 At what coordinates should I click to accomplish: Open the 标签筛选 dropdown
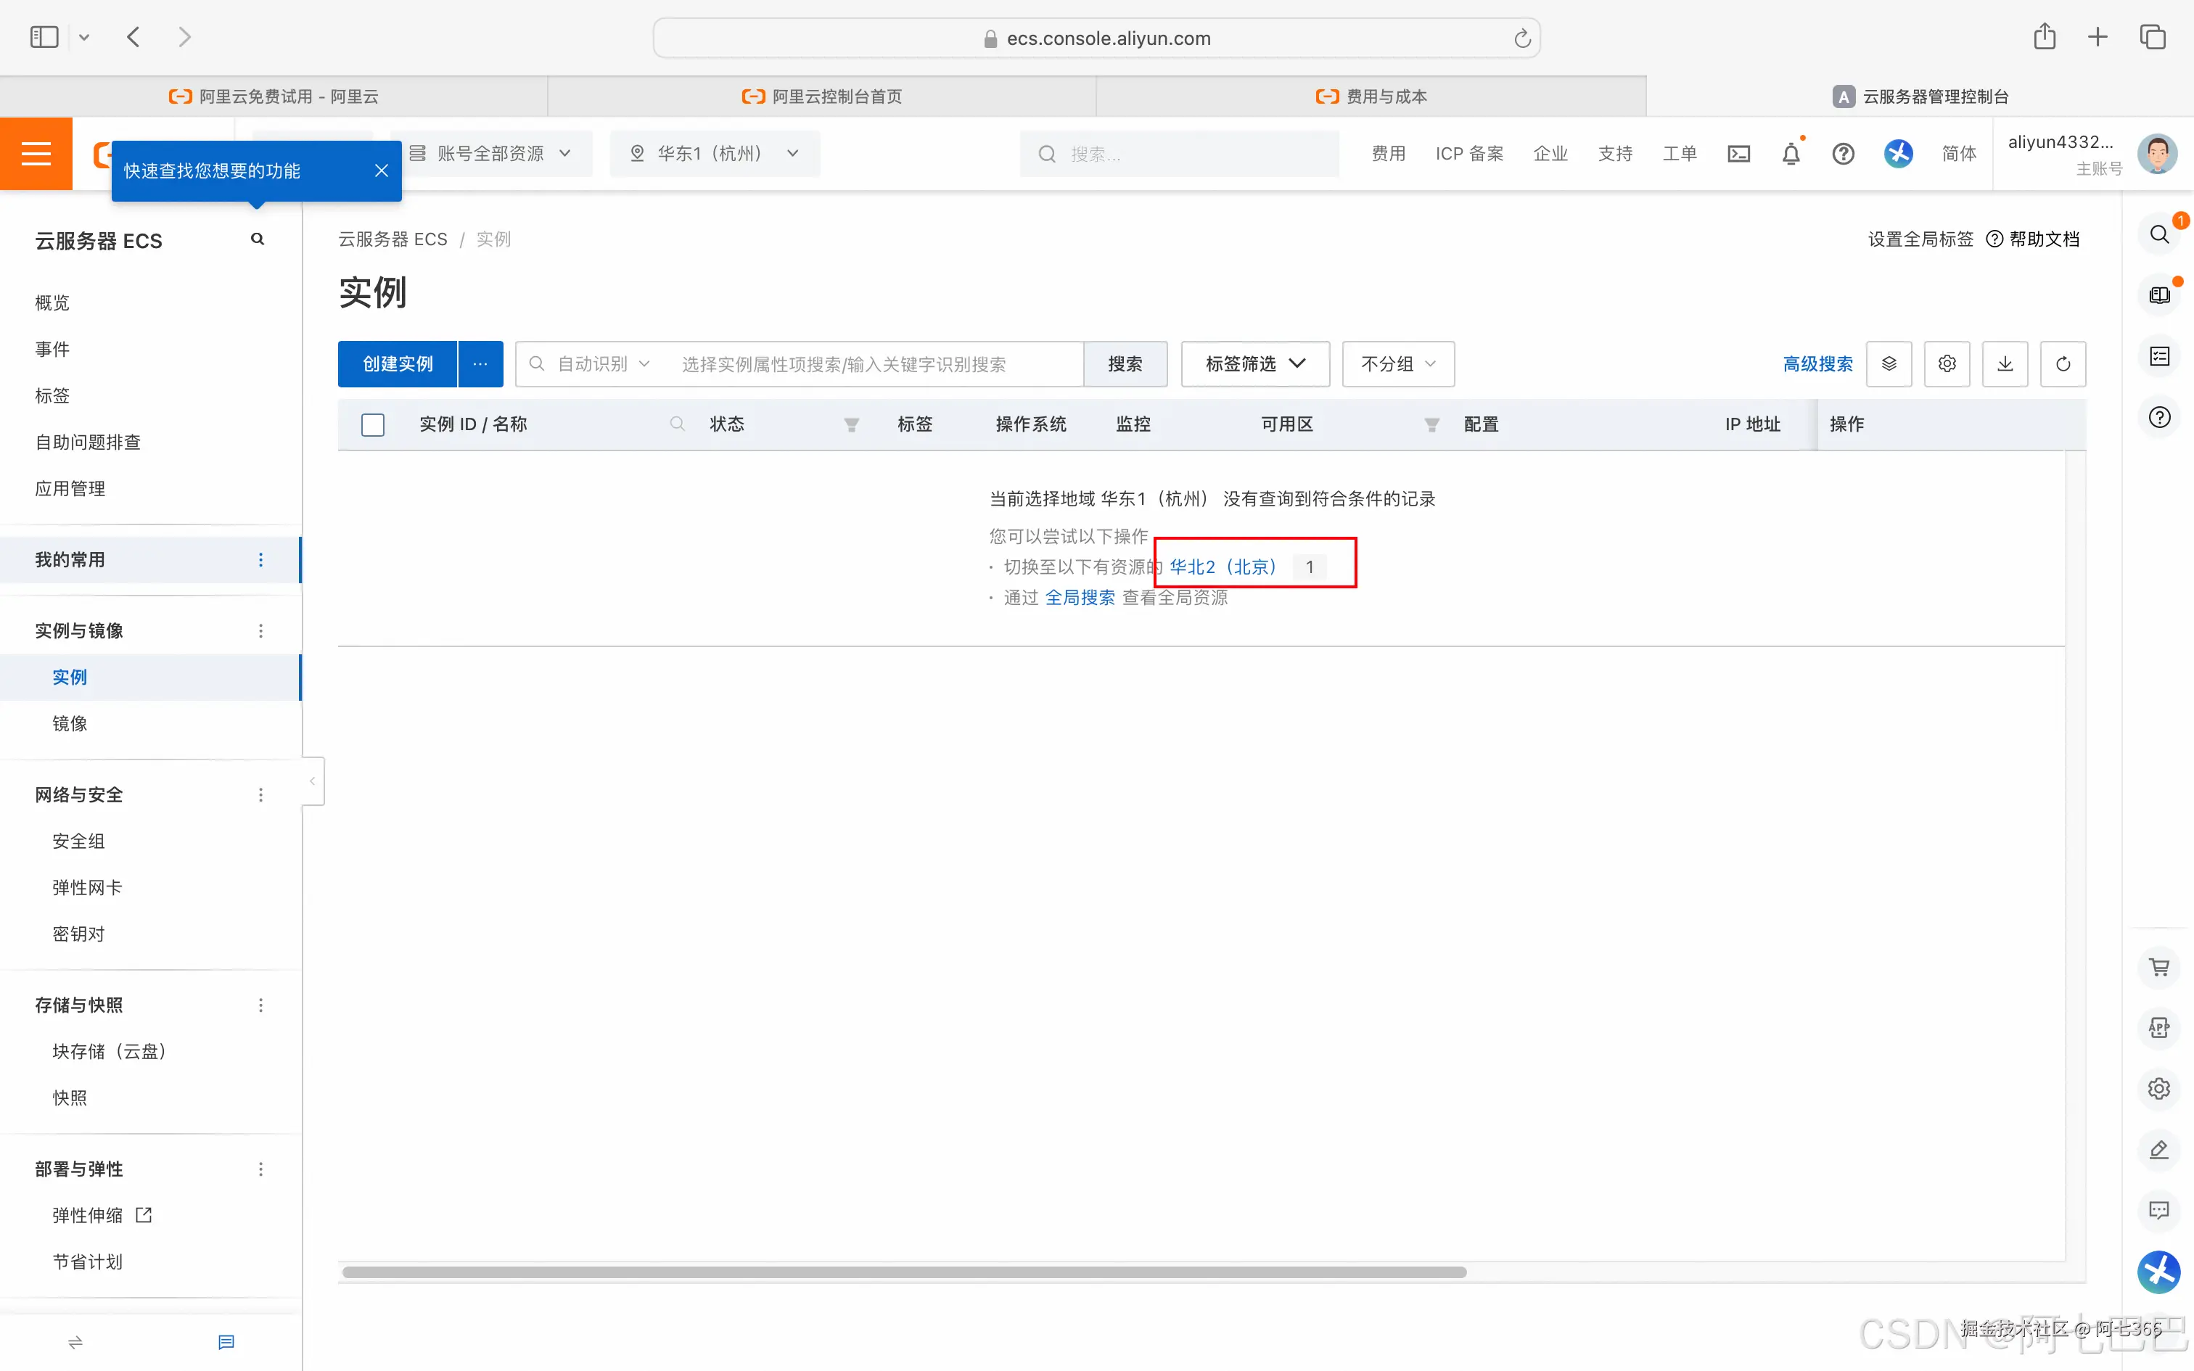[1254, 363]
